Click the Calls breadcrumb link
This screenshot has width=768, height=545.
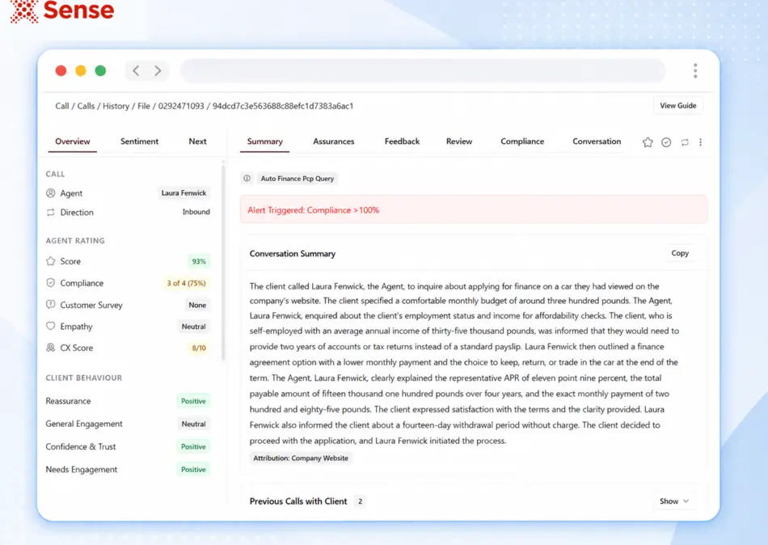(x=86, y=106)
